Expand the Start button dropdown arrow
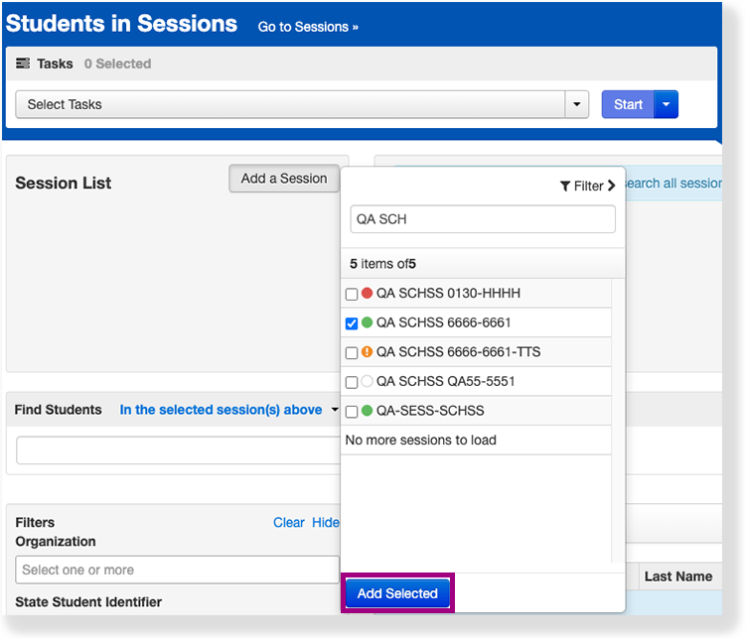Viewport: 745px width, 638px height. pyautogui.click(x=667, y=104)
